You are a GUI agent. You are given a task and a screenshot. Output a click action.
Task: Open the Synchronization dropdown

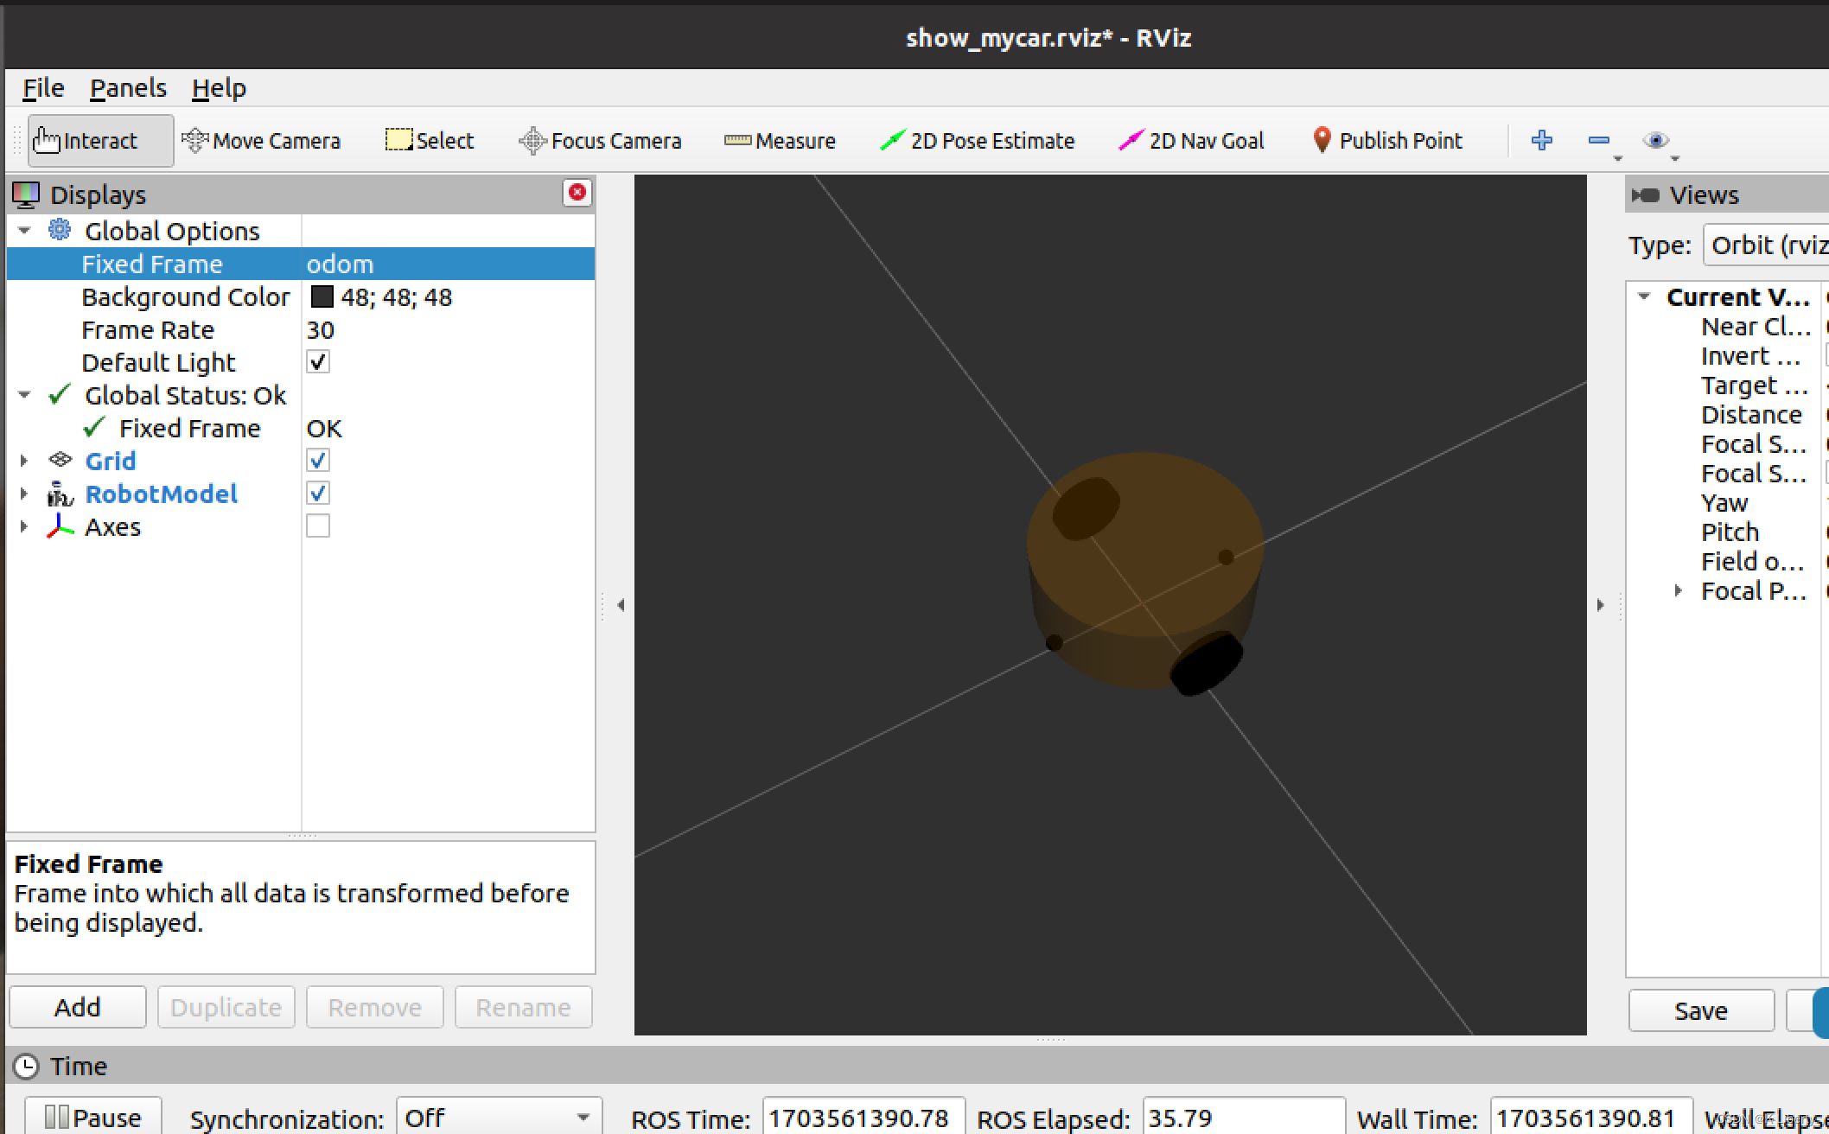pos(498,1118)
